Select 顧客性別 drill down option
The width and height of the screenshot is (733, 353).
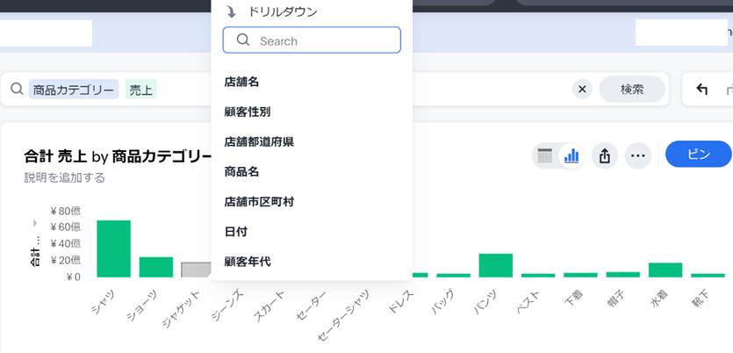pyautogui.click(x=247, y=112)
